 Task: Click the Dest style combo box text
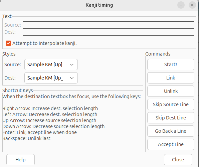pyautogui.click(x=45, y=78)
